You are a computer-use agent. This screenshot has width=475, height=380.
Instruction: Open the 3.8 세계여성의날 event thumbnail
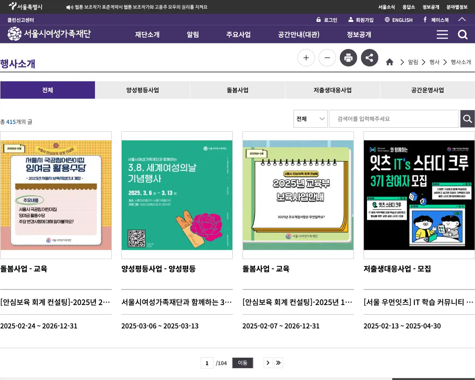(x=177, y=195)
